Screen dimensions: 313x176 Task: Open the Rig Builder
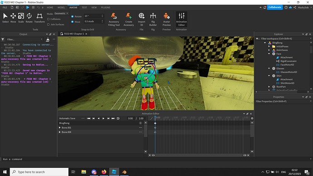coord(153,20)
